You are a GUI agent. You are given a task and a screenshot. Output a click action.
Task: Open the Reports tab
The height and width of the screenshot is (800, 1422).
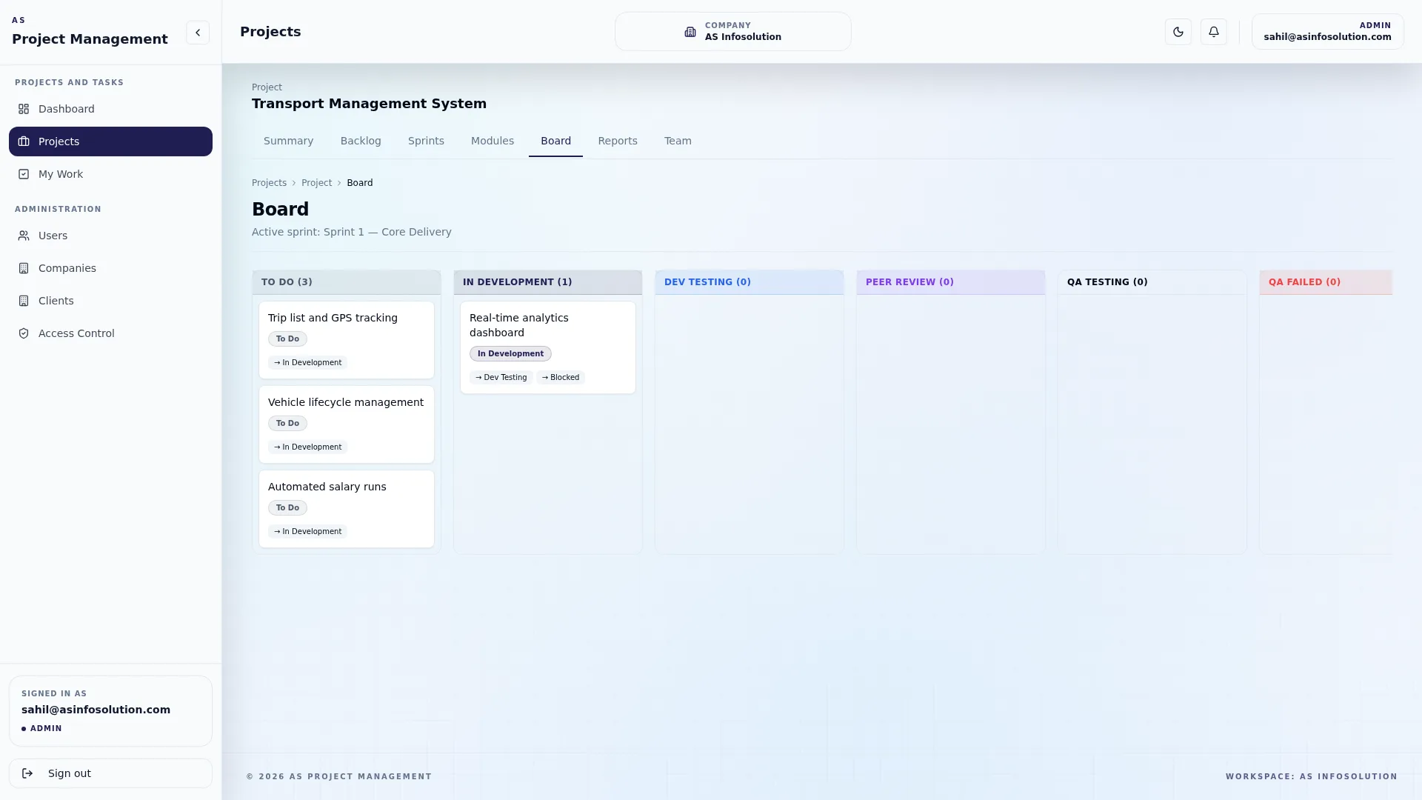click(x=618, y=141)
